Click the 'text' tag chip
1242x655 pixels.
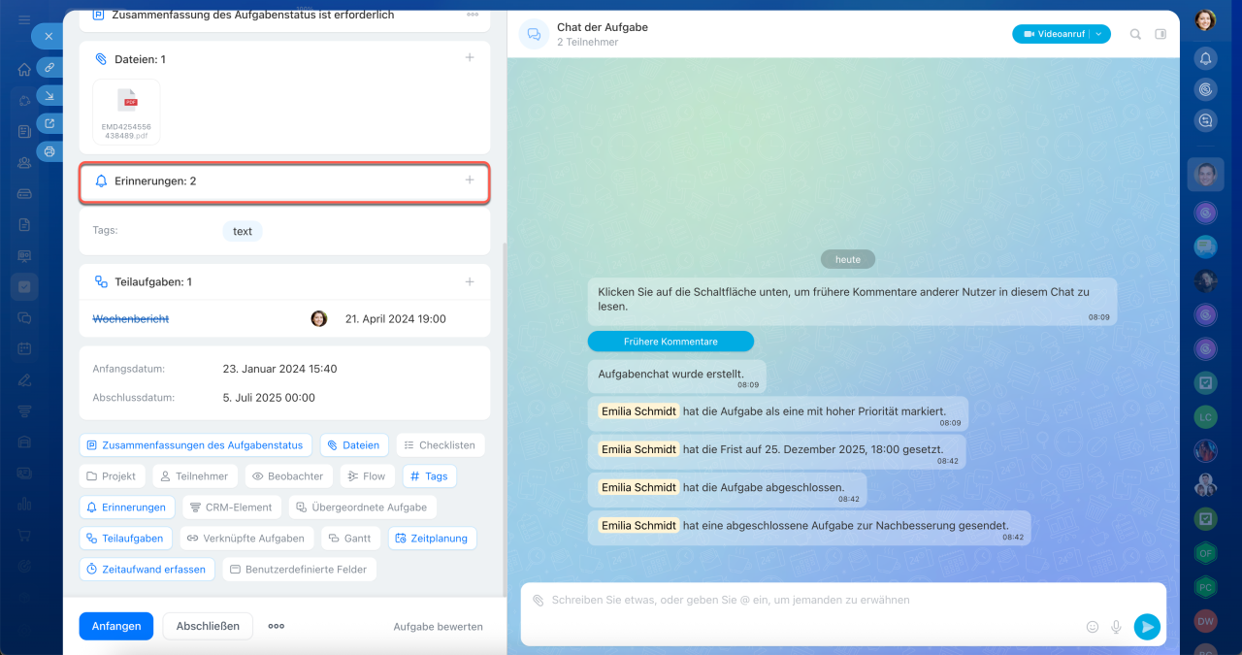[243, 231]
